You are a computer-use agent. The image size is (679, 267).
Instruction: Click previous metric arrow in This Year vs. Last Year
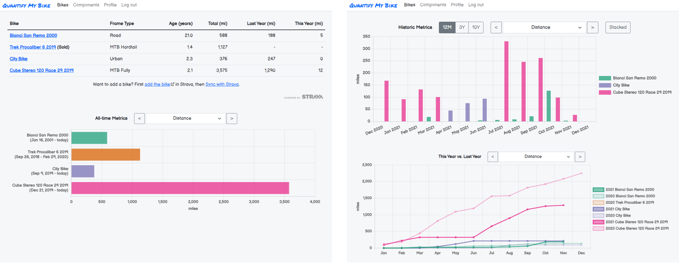493,157
